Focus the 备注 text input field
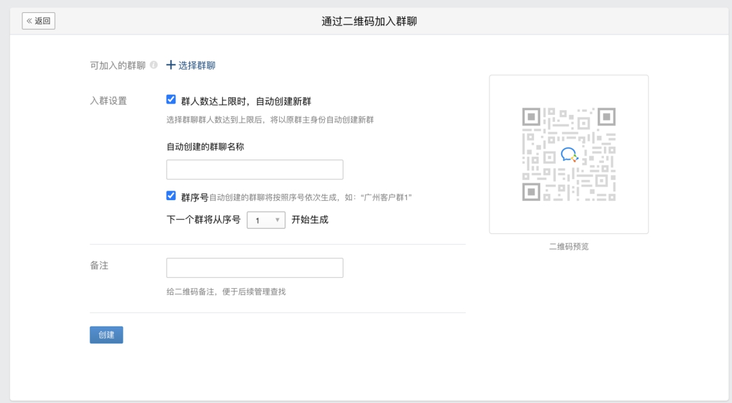Image resolution: width=732 pixels, height=403 pixels. click(254, 268)
